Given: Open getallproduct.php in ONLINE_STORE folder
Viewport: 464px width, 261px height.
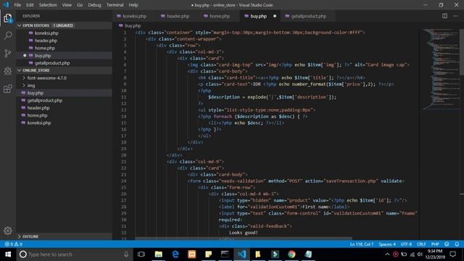Looking at the screenshot, I should (45, 100).
